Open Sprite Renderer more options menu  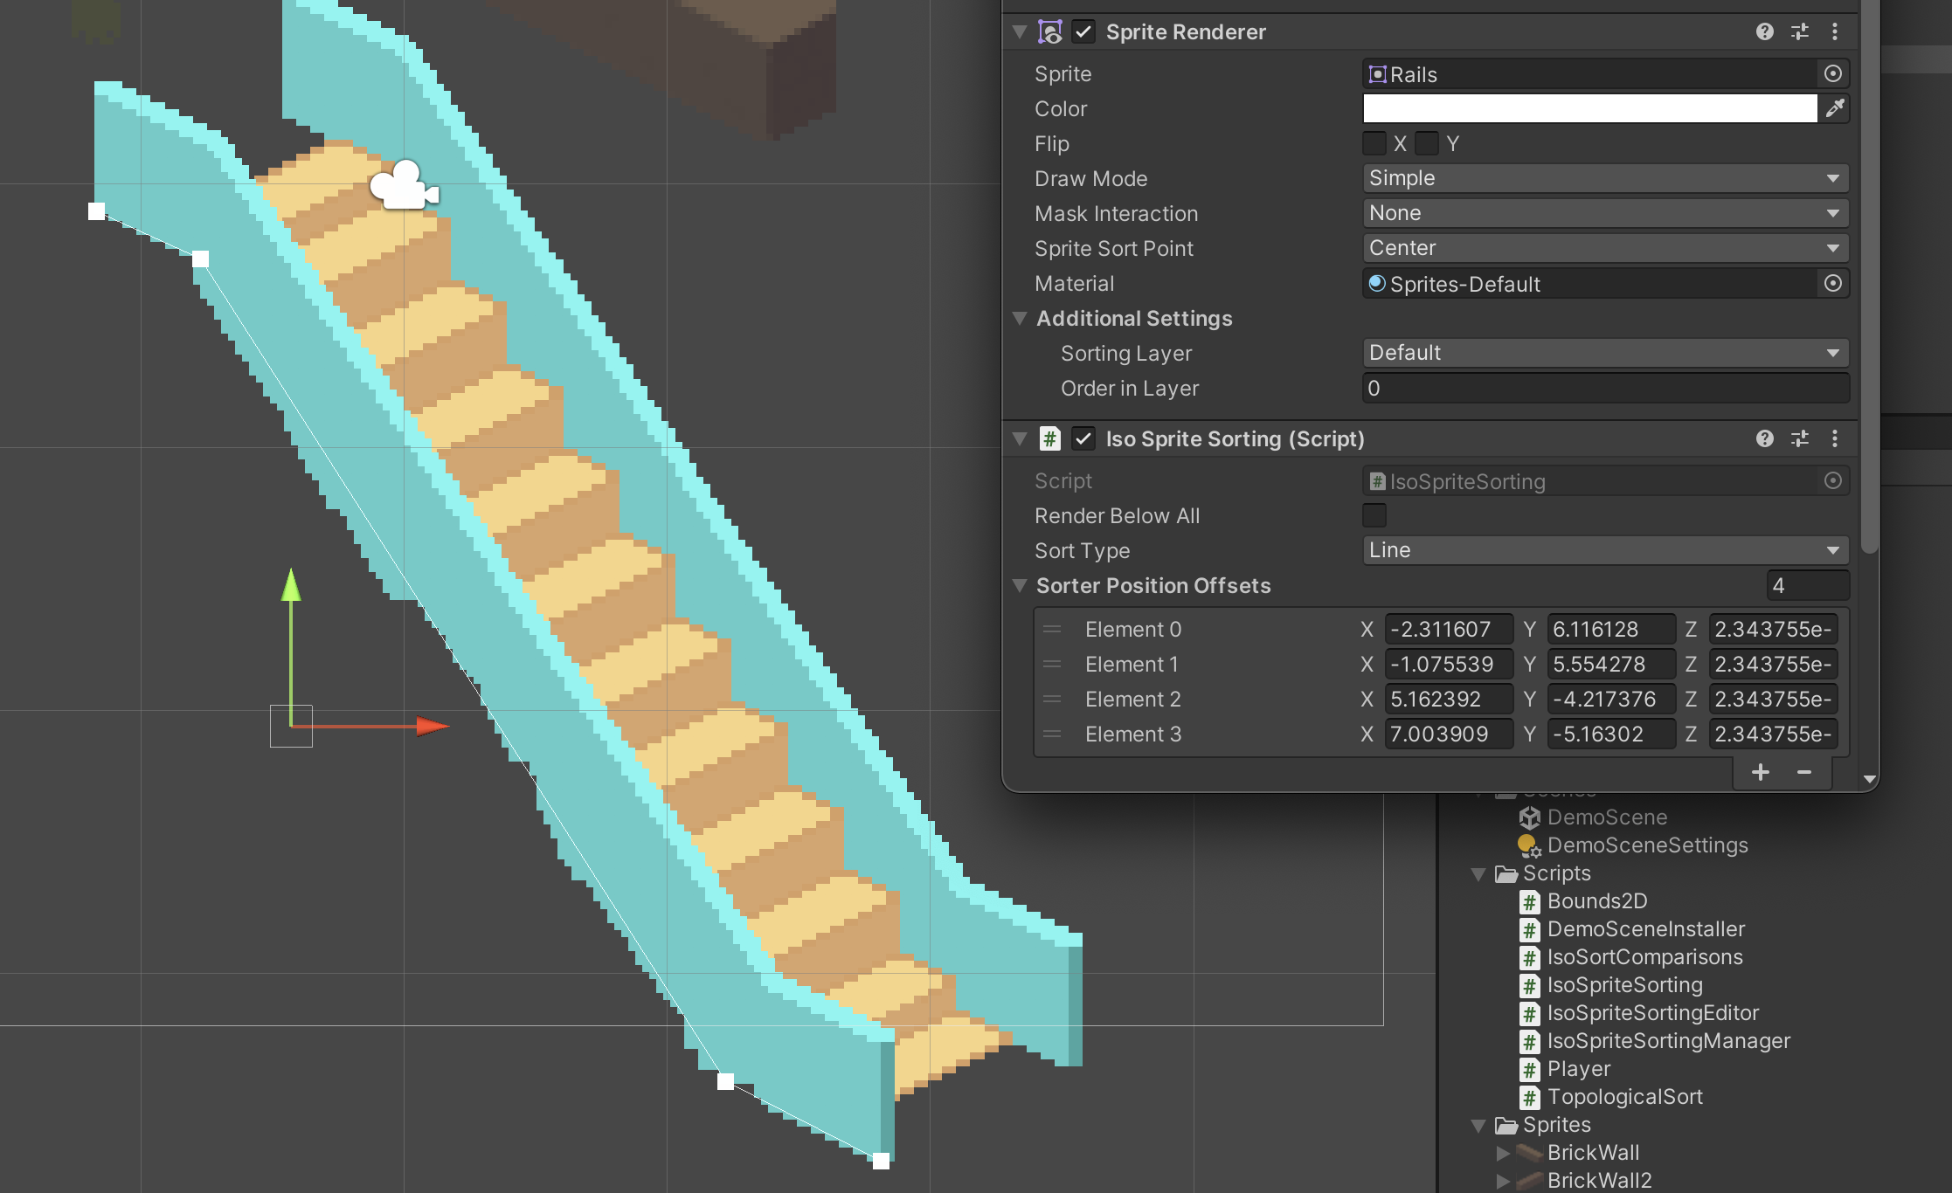point(1835,32)
